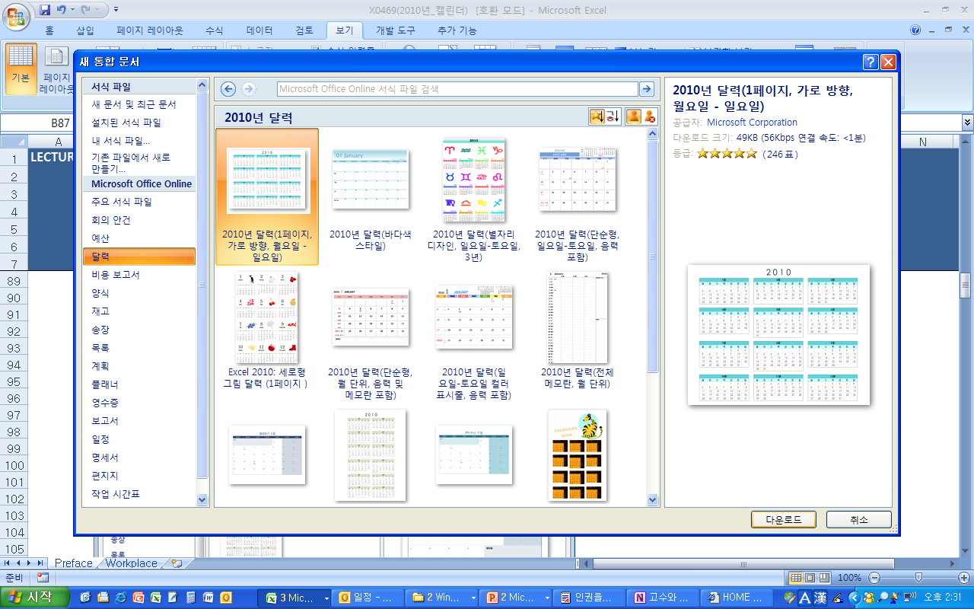The width and height of the screenshot is (974, 609).
Task: Cancel the dialog with 취소
Action: tap(858, 519)
